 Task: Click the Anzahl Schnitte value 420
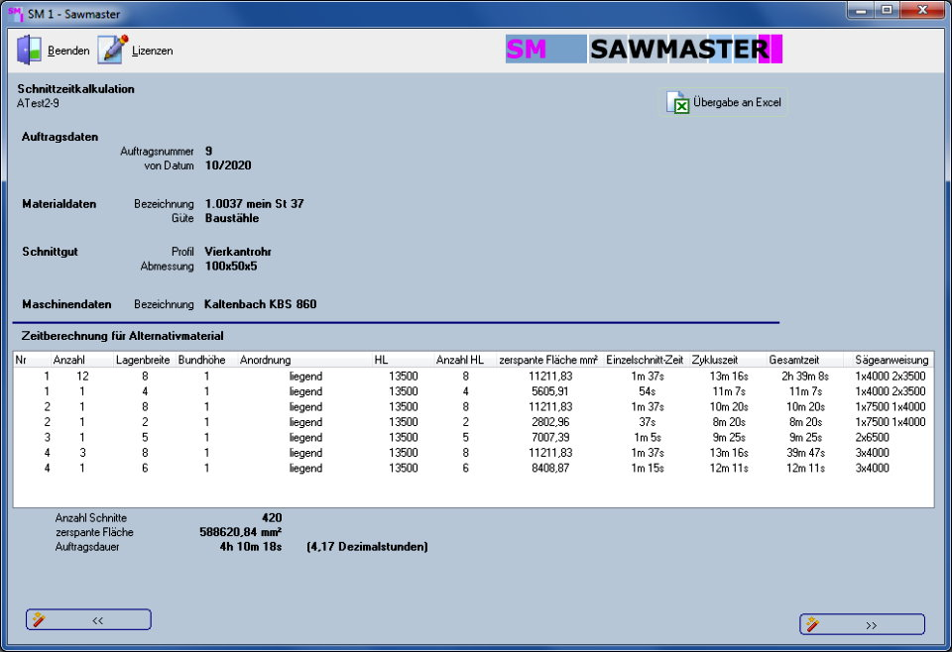pos(272,518)
